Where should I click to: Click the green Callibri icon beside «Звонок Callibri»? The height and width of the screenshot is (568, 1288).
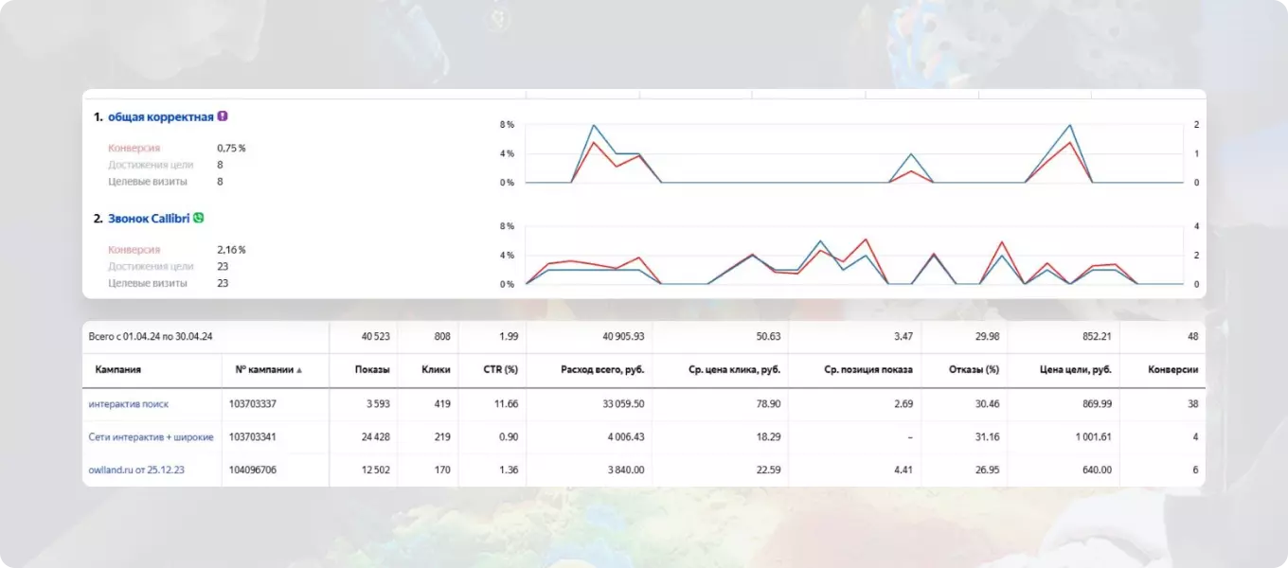(x=198, y=218)
